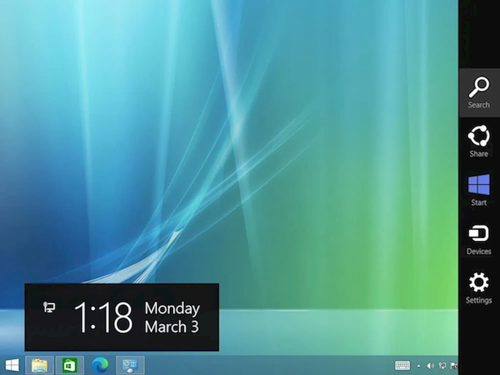This screenshot has width=500, height=375.
Task: Click the Start charm
Action: 478,188
